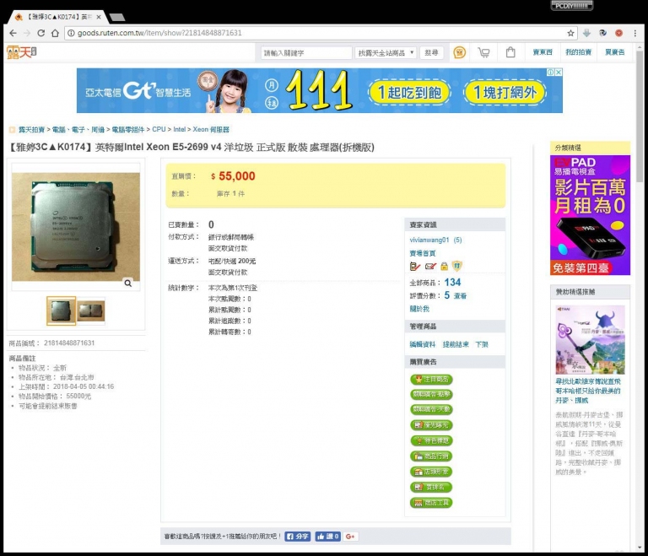Click the 開店工具 green ad button
648x556 pixels.
point(431,503)
